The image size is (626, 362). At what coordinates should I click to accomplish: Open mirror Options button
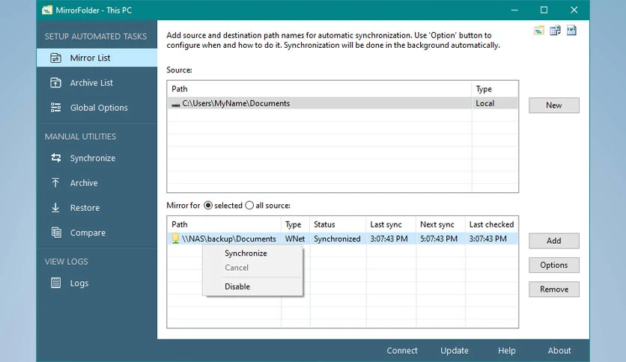[553, 265]
